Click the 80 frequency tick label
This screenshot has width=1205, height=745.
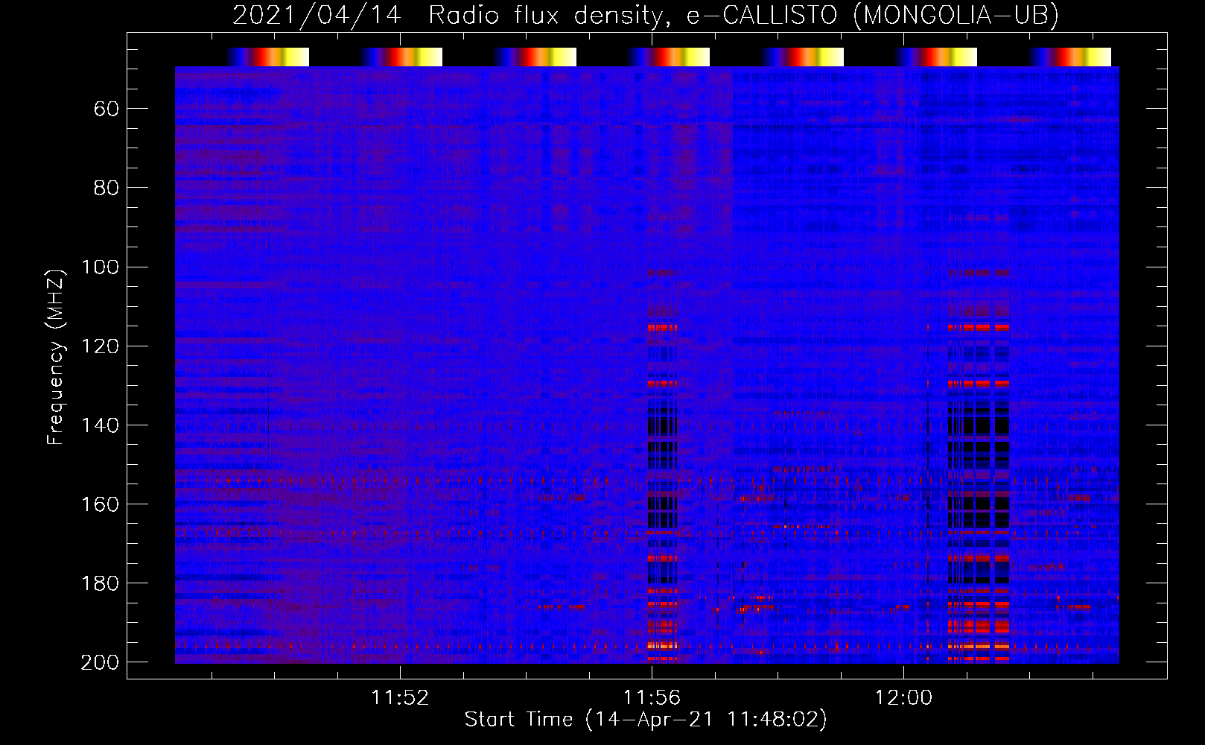coord(106,188)
